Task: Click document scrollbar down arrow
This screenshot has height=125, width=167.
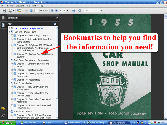Action: coord(166,118)
